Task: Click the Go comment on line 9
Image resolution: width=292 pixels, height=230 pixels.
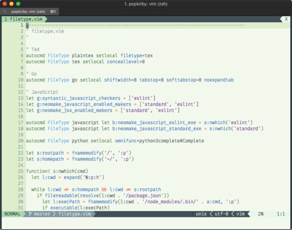Action: (32, 74)
